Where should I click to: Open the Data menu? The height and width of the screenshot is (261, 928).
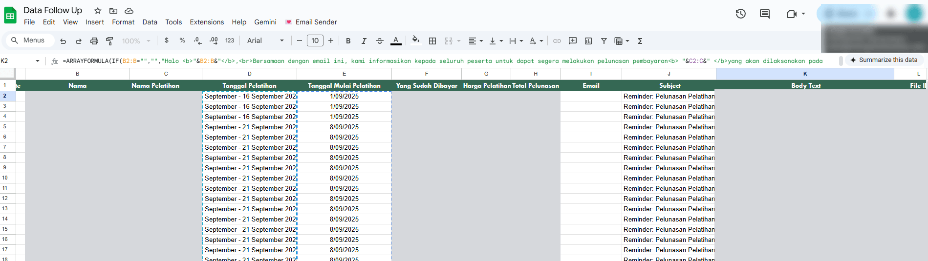click(150, 22)
